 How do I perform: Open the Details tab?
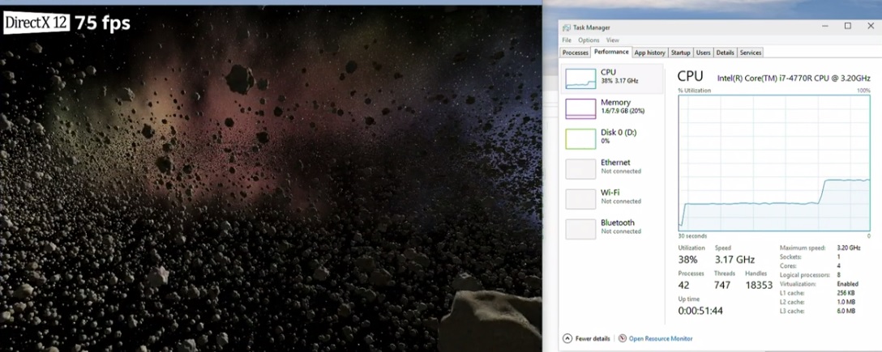pyautogui.click(x=725, y=53)
